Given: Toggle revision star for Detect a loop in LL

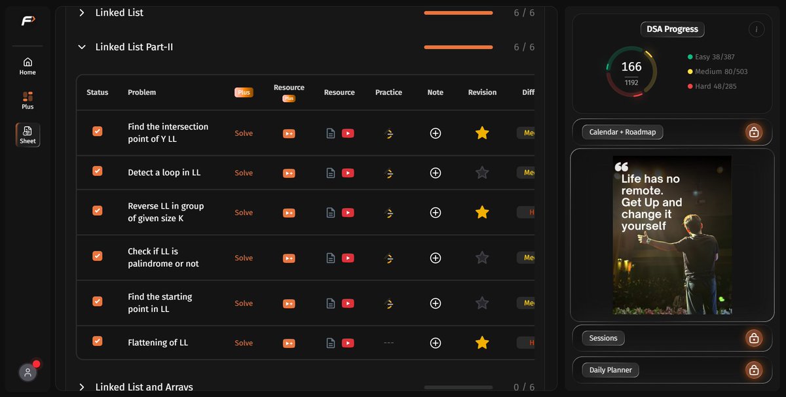Looking at the screenshot, I should [x=482, y=173].
